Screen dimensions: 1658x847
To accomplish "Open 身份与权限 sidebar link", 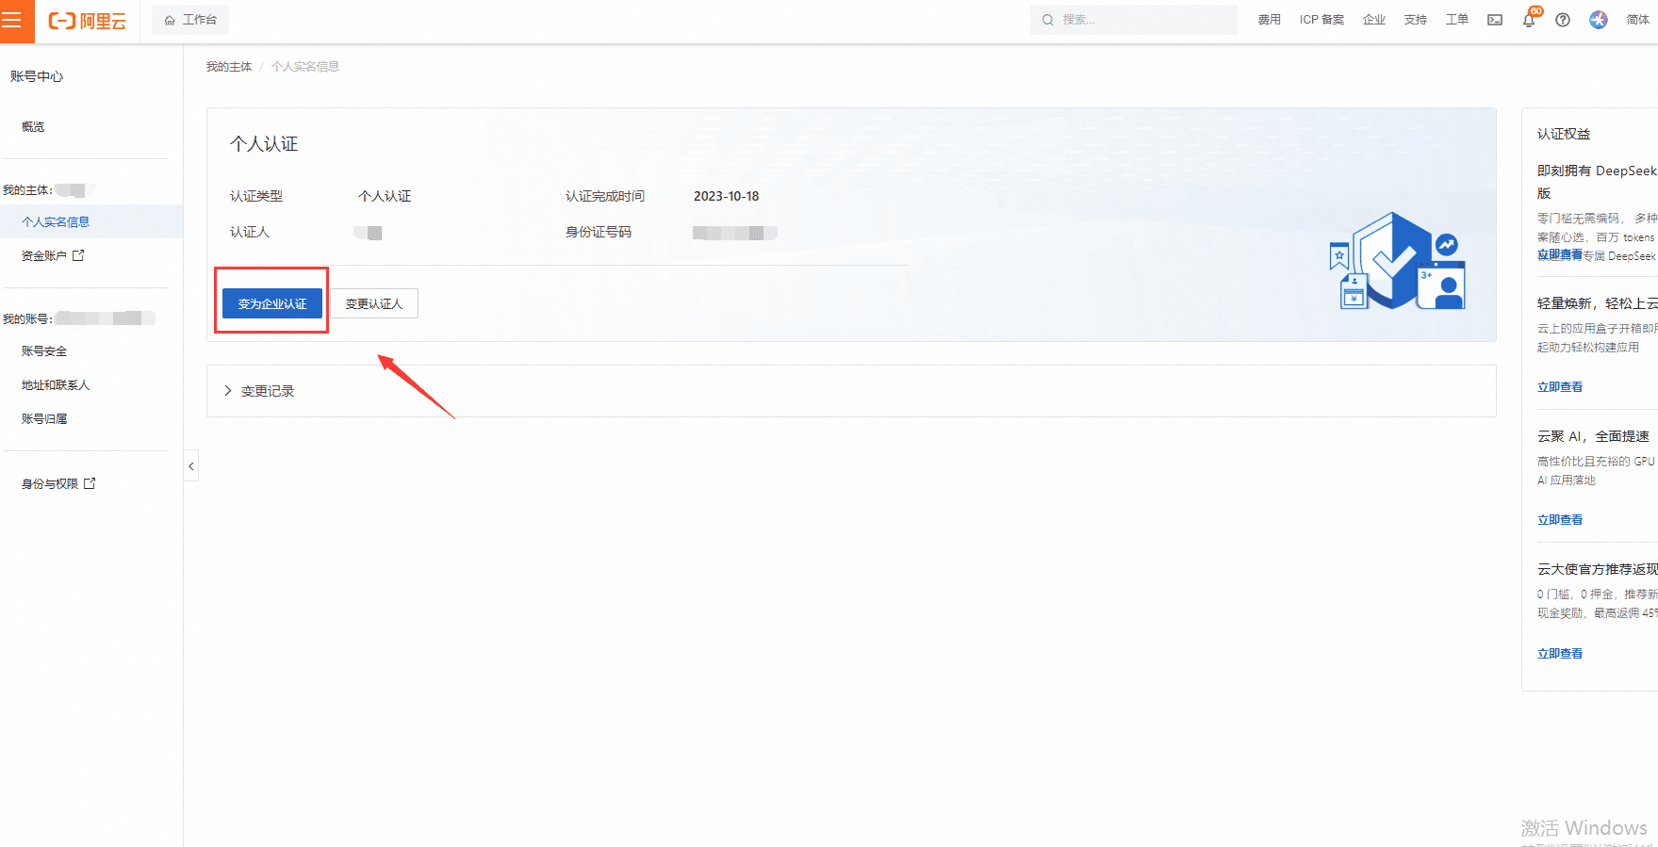I will pyautogui.click(x=58, y=484).
